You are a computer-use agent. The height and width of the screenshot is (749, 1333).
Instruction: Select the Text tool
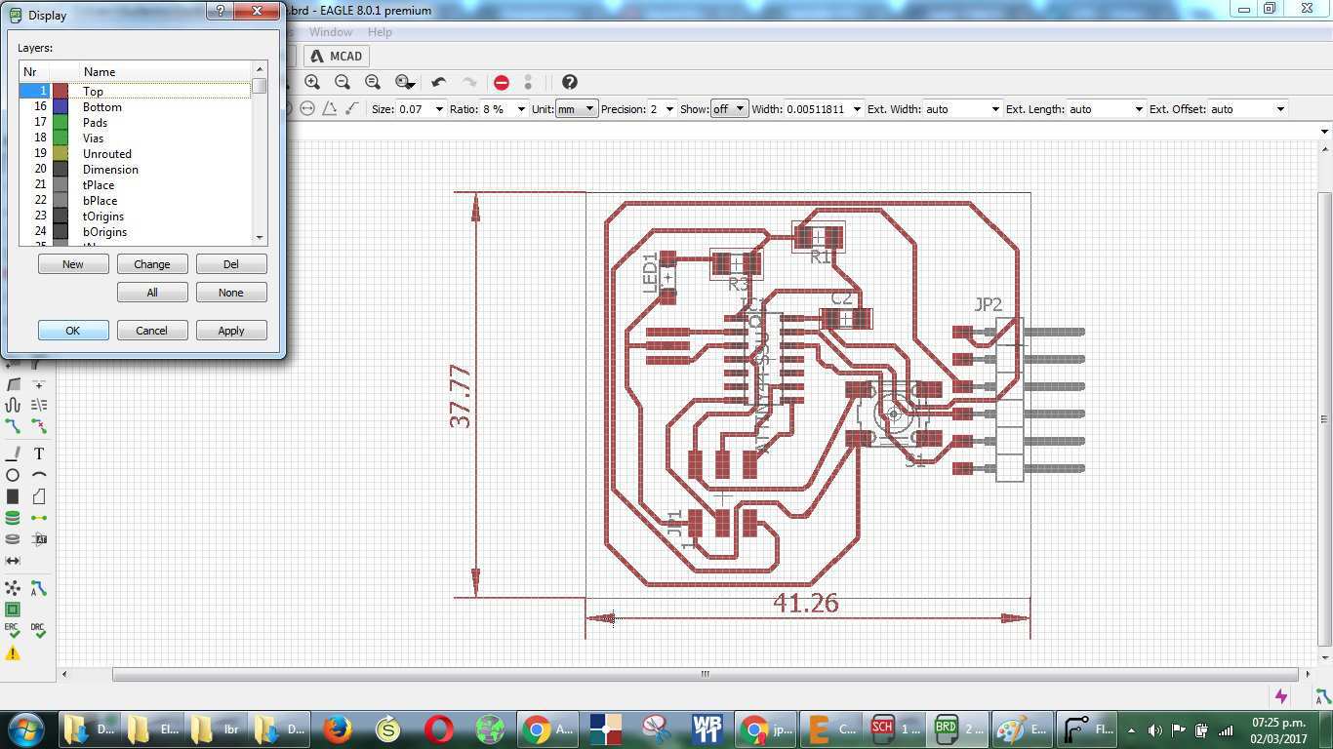coord(39,453)
